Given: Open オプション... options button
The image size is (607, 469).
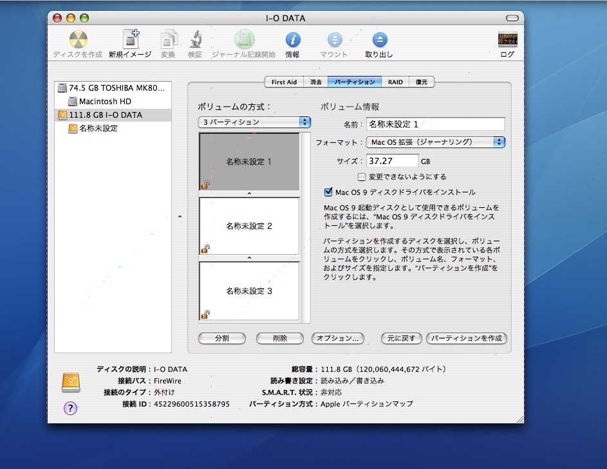Looking at the screenshot, I should (x=338, y=338).
